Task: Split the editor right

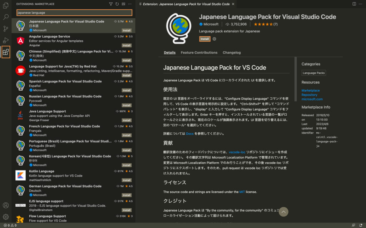Action: [354, 4]
